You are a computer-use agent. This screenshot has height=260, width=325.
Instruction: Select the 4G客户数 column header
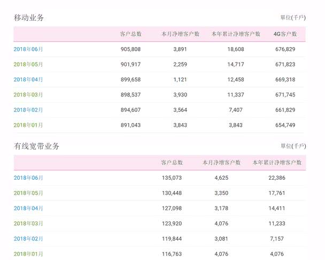[285, 34]
